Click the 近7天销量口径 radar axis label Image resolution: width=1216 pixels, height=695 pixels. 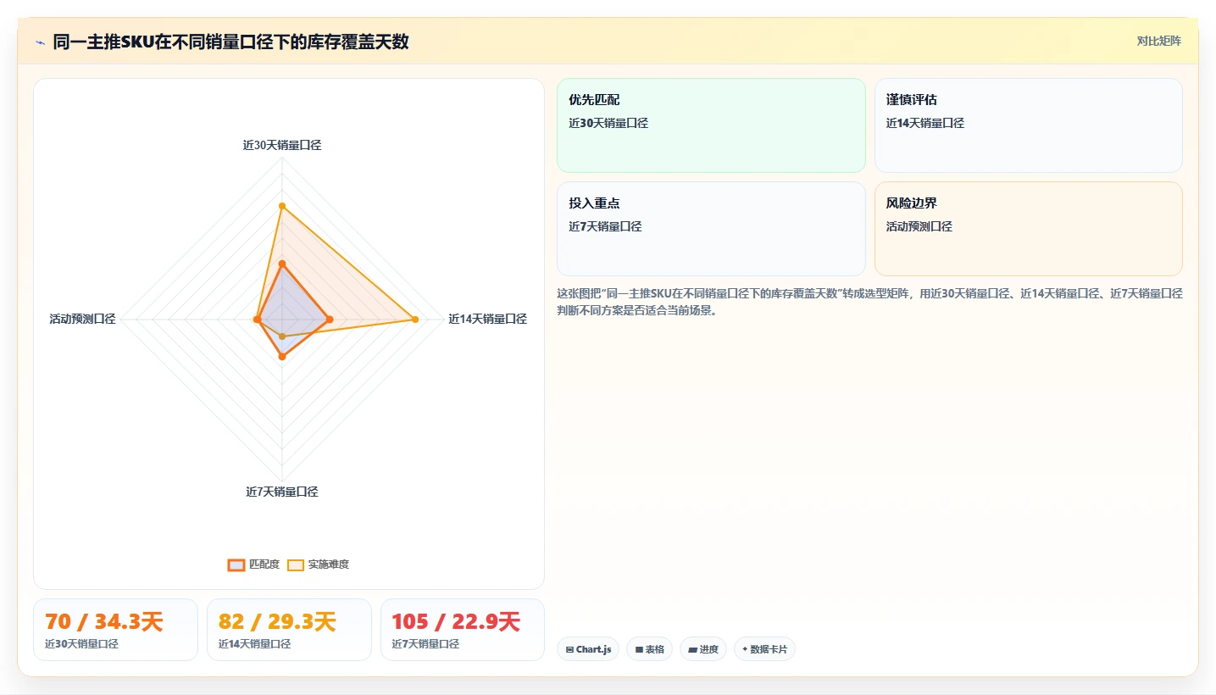coord(282,492)
